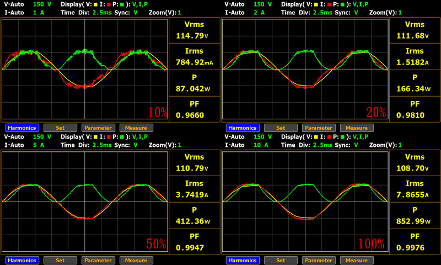Click the power factor 0.9660
This screenshot has width=441, height=265.
(x=190, y=115)
